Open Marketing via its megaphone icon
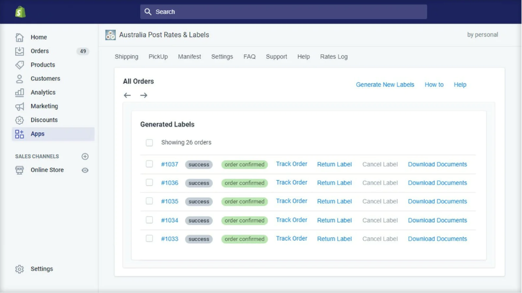The width and height of the screenshot is (522, 293). point(20,106)
